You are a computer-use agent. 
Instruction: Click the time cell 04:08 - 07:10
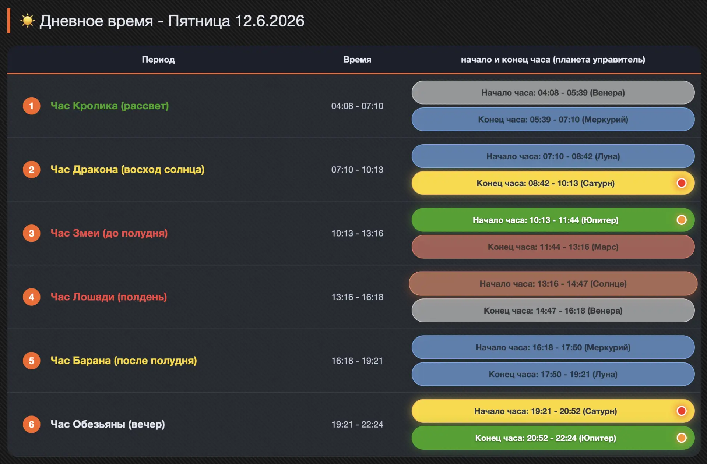357,106
